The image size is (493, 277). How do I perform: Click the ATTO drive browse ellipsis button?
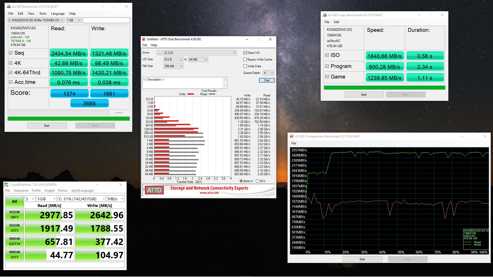tap(159, 53)
